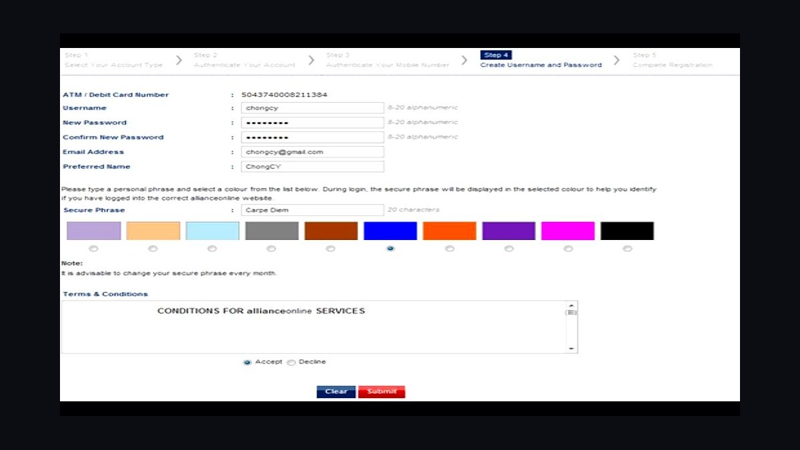This screenshot has height=450, width=800.
Task: Click the ATM / Debit Card Number label
Action: tap(116, 95)
